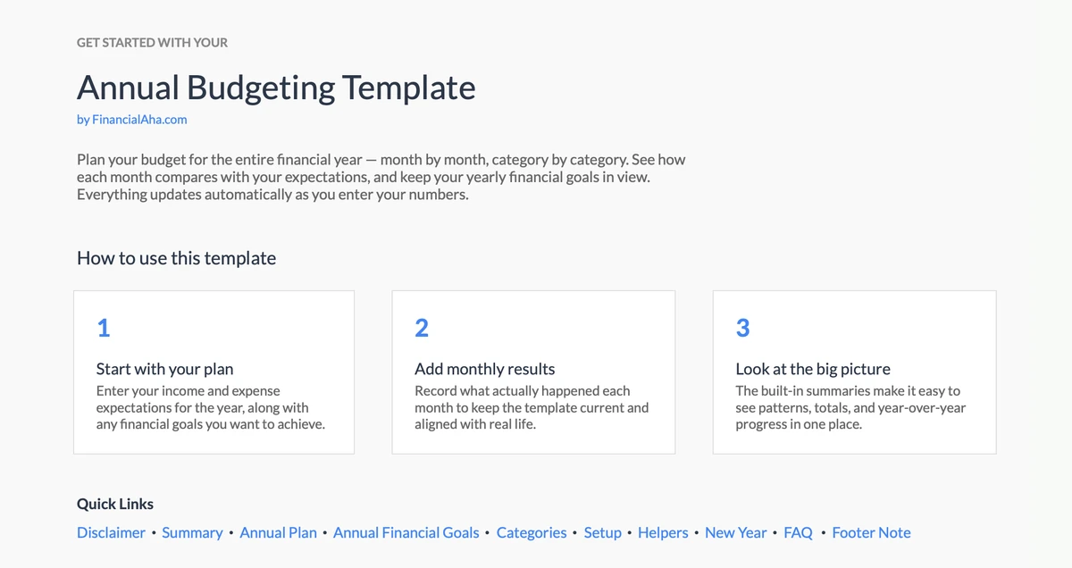The width and height of the screenshot is (1072, 568).
Task: Go to the Disclaimer quick link
Action: [111, 532]
